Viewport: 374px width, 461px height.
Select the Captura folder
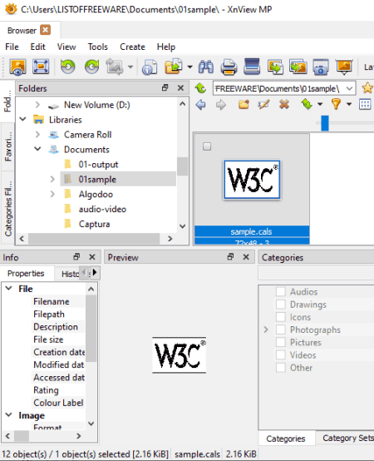tap(94, 224)
